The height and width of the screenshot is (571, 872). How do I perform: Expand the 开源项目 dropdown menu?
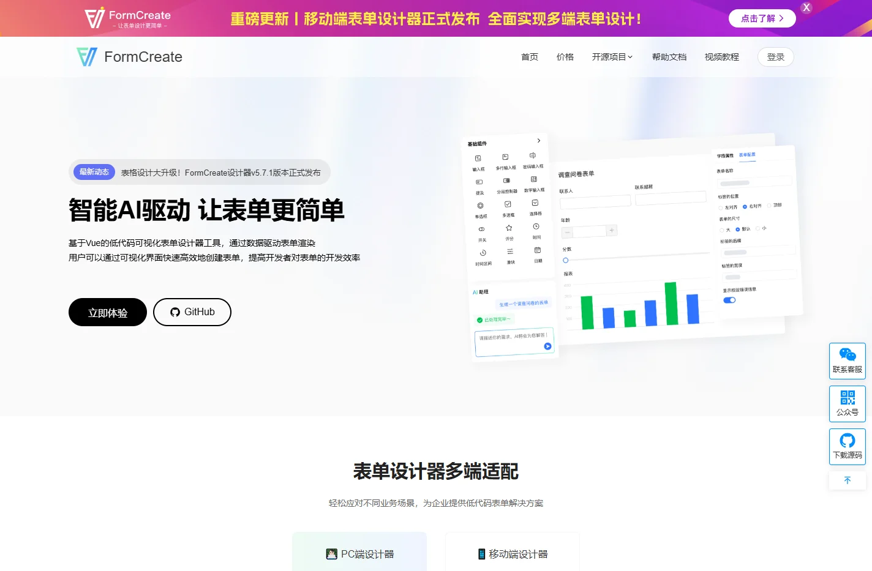tap(612, 57)
